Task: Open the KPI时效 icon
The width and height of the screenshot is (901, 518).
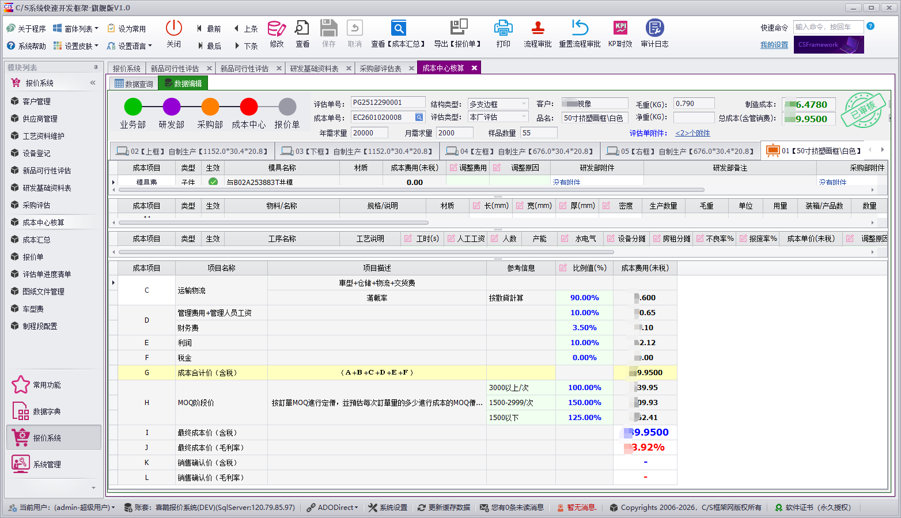Action: tap(620, 28)
